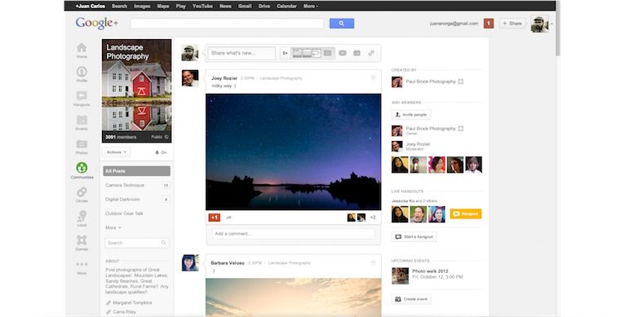Click the Add a comment field

[293, 234]
